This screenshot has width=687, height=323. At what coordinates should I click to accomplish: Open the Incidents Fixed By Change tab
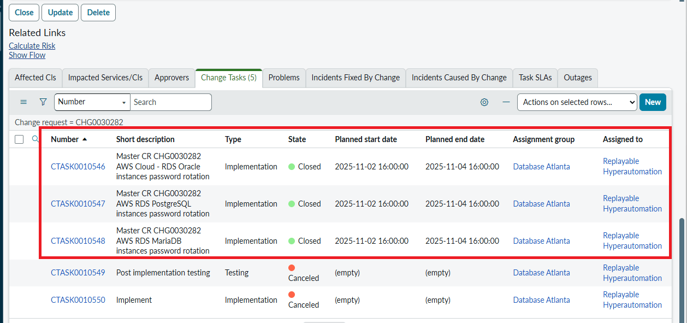pos(356,78)
